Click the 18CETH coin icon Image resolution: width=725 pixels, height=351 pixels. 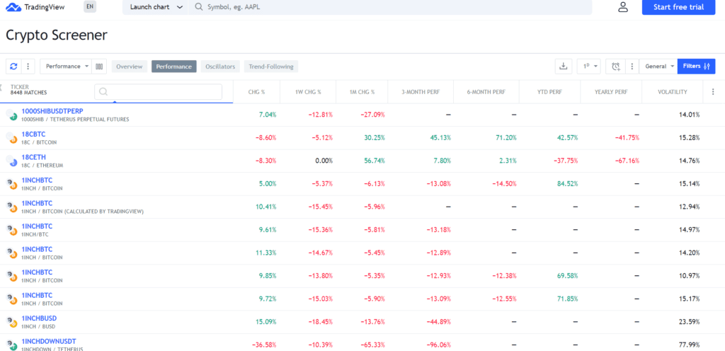point(11,161)
